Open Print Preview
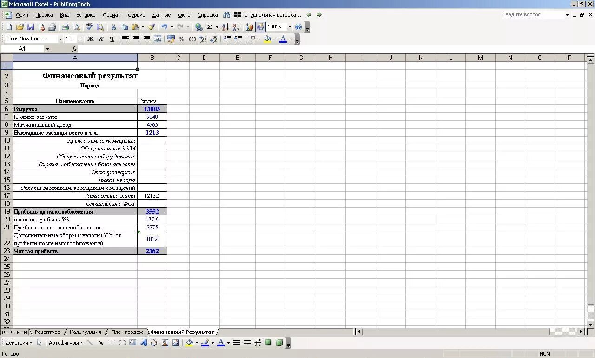The image size is (595, 358). [x=76, y=27]
